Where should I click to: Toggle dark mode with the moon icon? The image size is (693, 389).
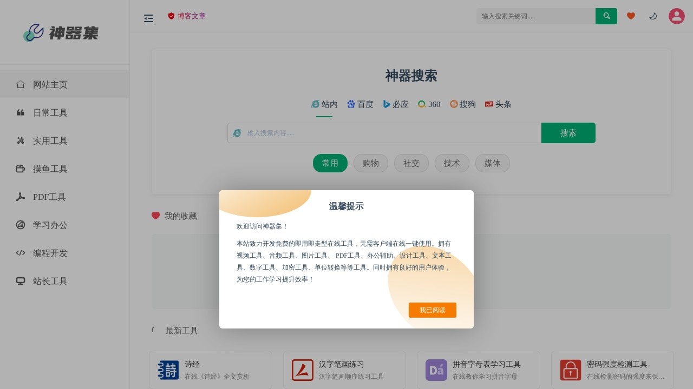coord(653,16)
